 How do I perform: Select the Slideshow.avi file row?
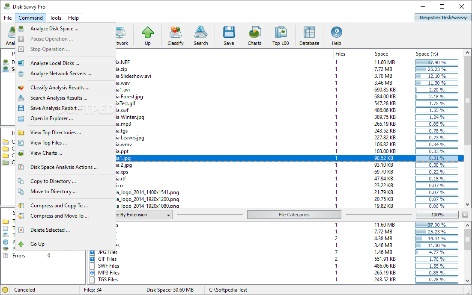pos(290,76)
